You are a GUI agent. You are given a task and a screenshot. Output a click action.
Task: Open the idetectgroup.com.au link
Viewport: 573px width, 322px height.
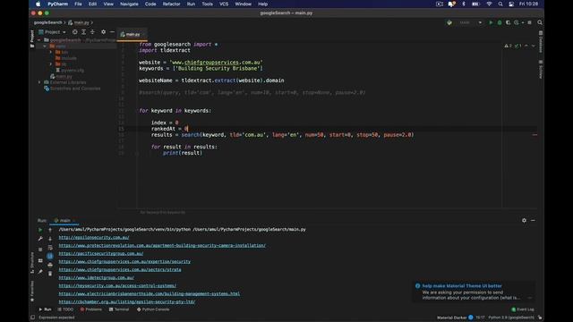pos(96,277)
